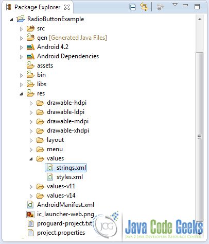
Task: Open AndroidManifest.xml file
Action: click(65, 205)
